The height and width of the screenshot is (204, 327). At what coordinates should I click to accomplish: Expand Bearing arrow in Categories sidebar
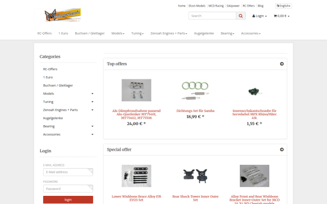[93, 126]
